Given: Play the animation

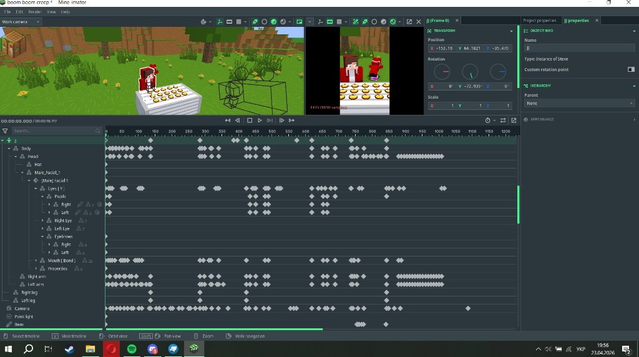Looking at the screenshot, I should (x=260, y=120).
